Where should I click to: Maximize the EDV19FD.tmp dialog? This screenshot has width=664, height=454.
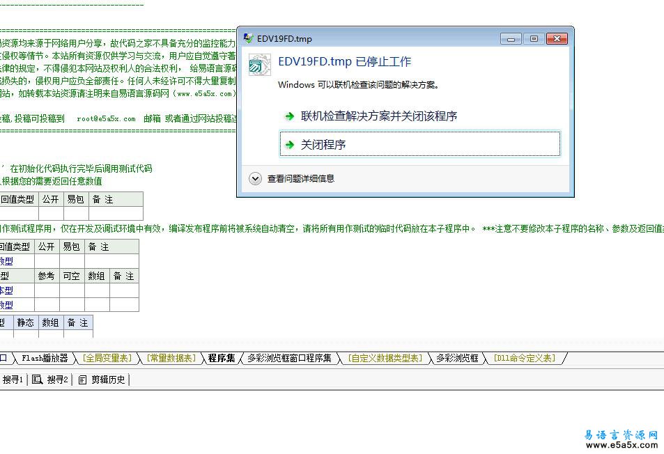pyautogui.click(x=534, y=39)
